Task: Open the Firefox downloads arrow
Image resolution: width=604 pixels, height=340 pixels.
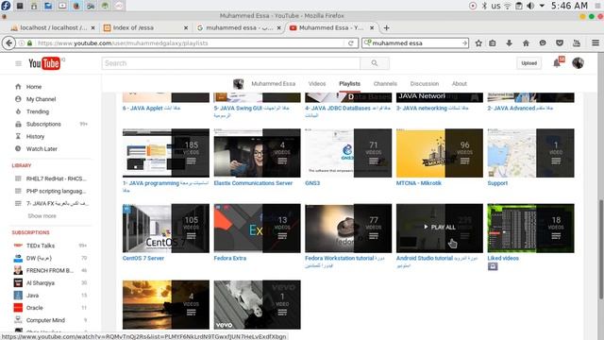Action: (x=509, y=43)
